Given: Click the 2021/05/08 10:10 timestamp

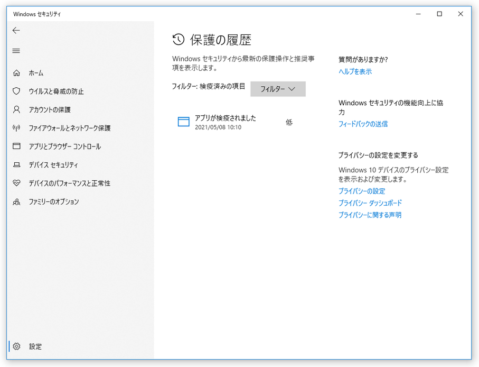Looking at the screenshot, I should coord(218,127).
